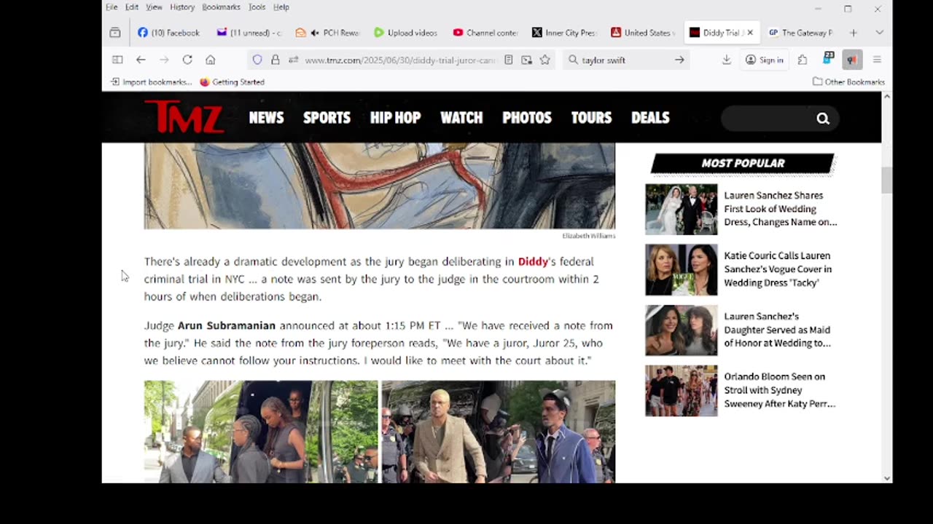Viewport: 933px width, 524px height.
Task: Toggle reader view for this page
Action: (509, 60)
